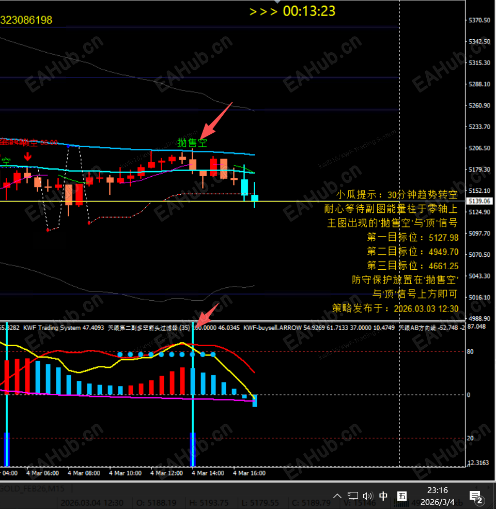Click the 第一目标位: 5127.98 line
This screenshot has width=496, height=509.
(x=413, y=238)
